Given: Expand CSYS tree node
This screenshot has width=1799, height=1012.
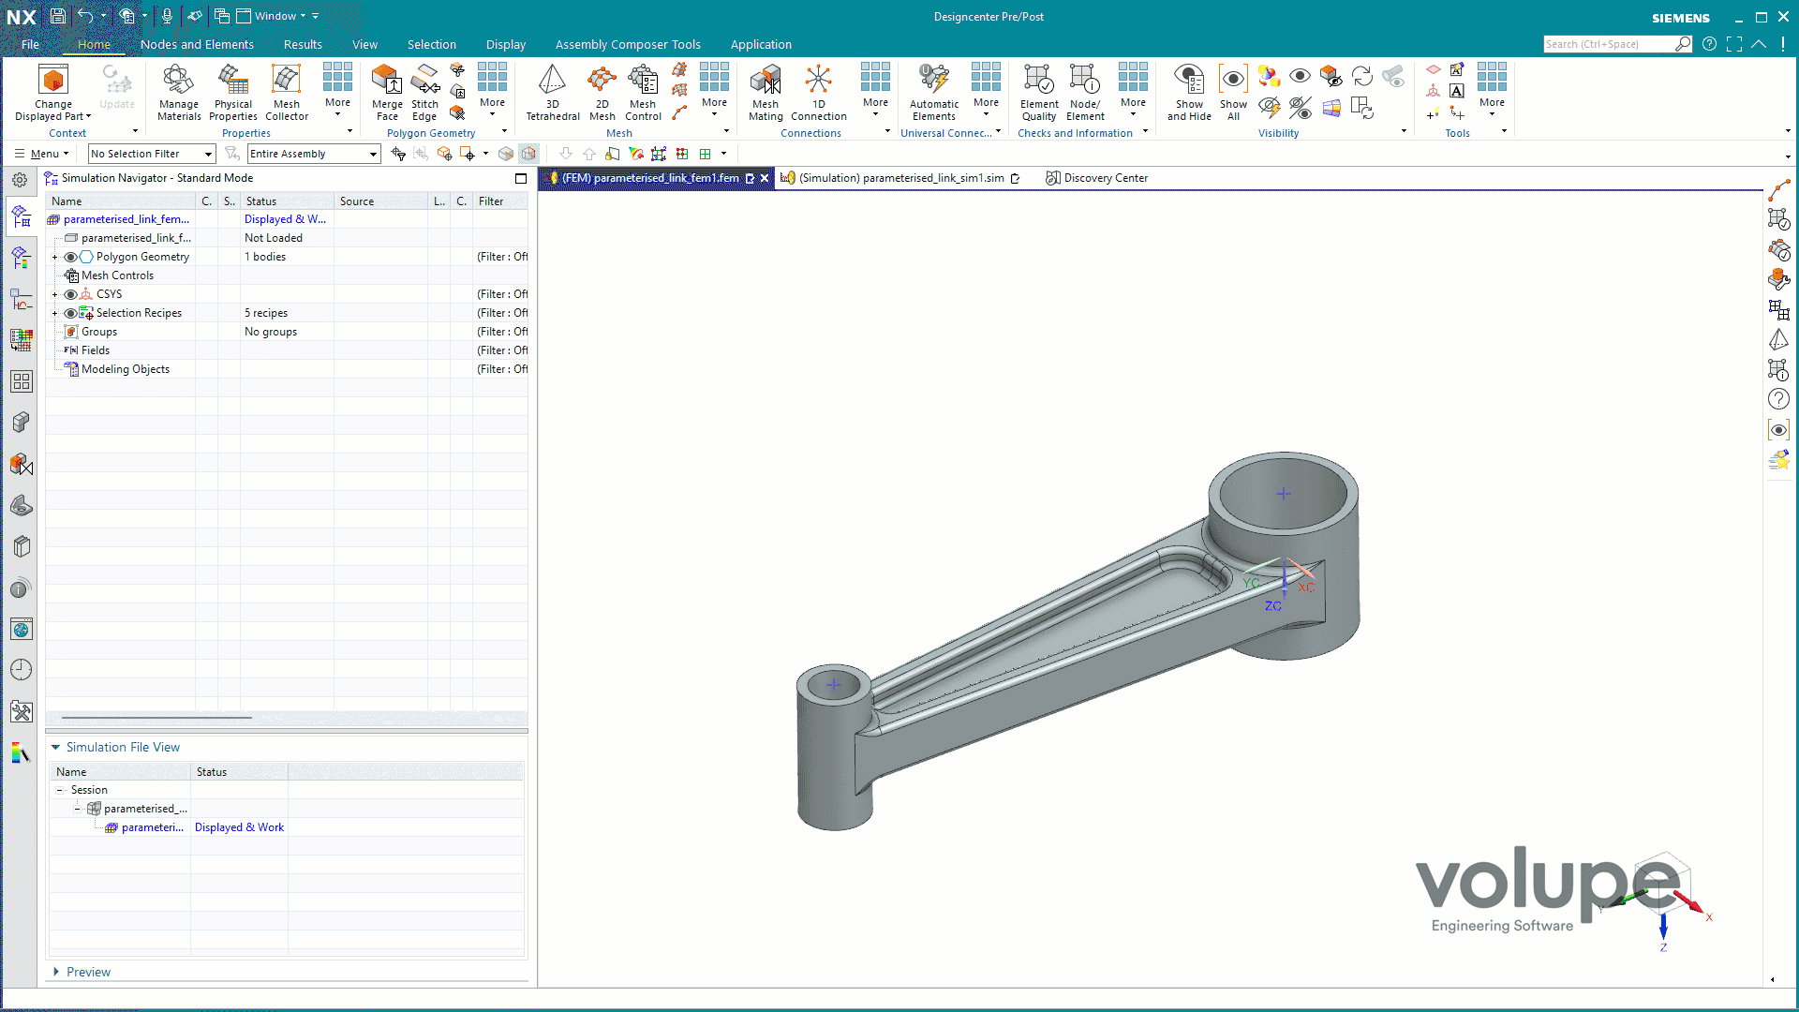Looking at the screenshot, I should [54, 294].
